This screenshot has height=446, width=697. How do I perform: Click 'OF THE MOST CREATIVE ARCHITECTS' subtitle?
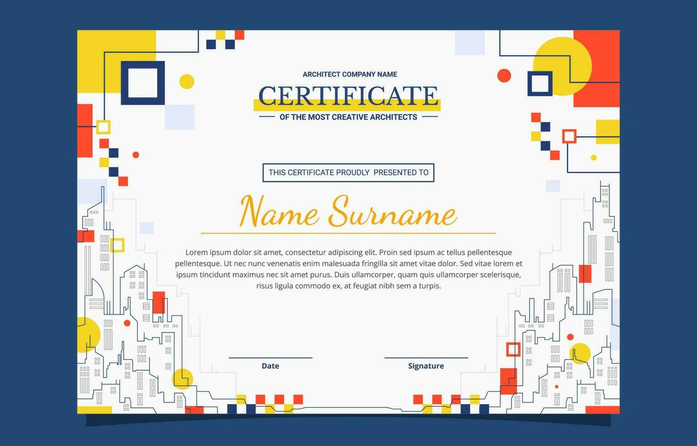tap(348, 117)
